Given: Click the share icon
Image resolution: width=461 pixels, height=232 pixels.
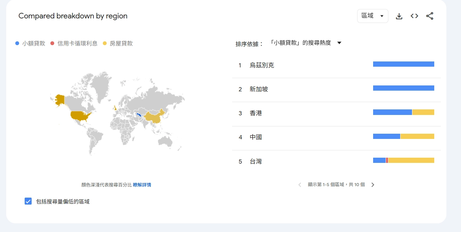Looking at the screenshot, I should (430, 16).
